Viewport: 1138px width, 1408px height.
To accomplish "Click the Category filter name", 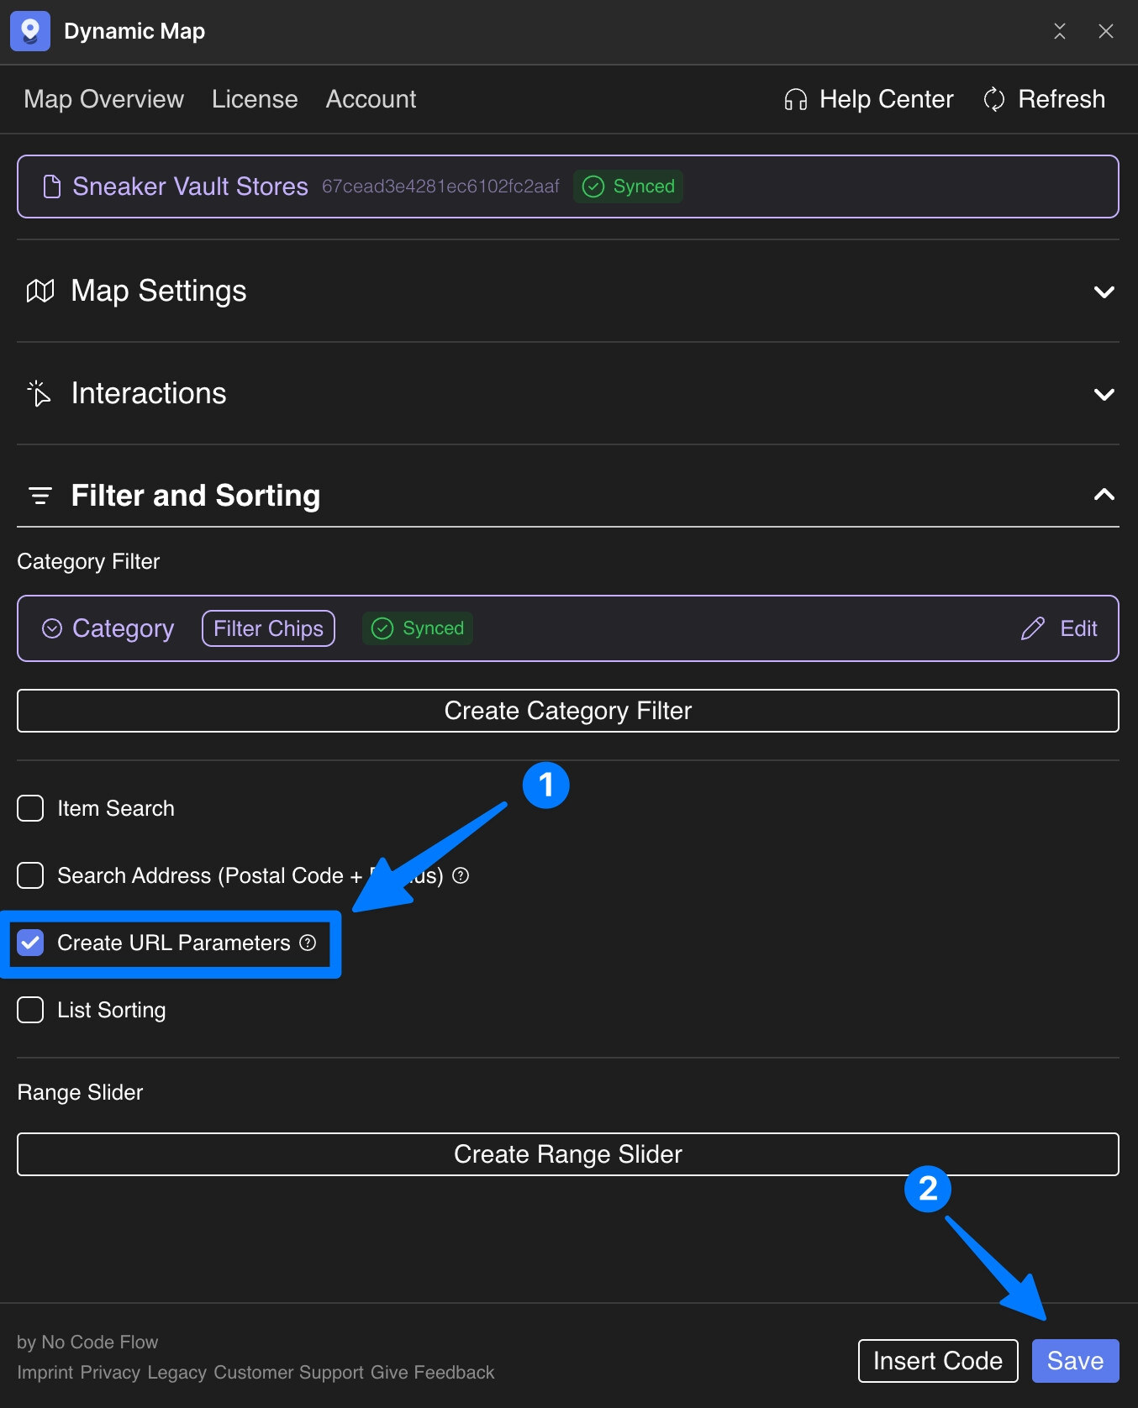I will pyautogui.click(x=123, y=628).
